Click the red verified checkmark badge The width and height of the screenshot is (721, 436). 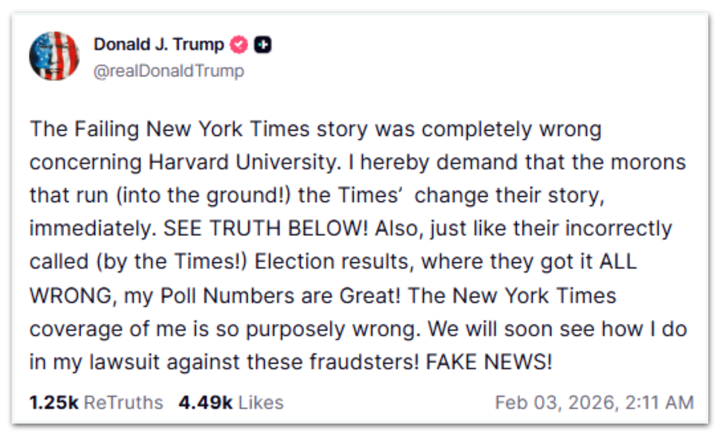(x=239, y=45)
